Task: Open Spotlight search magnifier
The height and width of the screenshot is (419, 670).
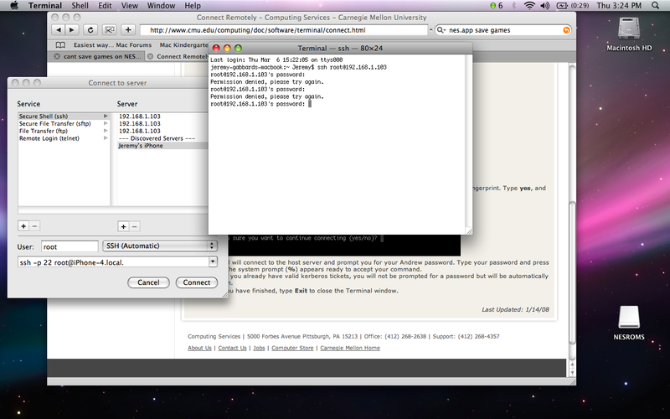Action: tap(656, 6)
